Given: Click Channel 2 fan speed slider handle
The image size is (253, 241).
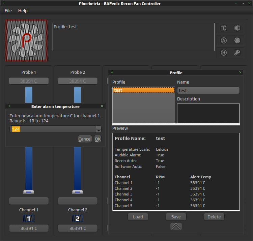Looking at the screenshot, I should point(78,192).
